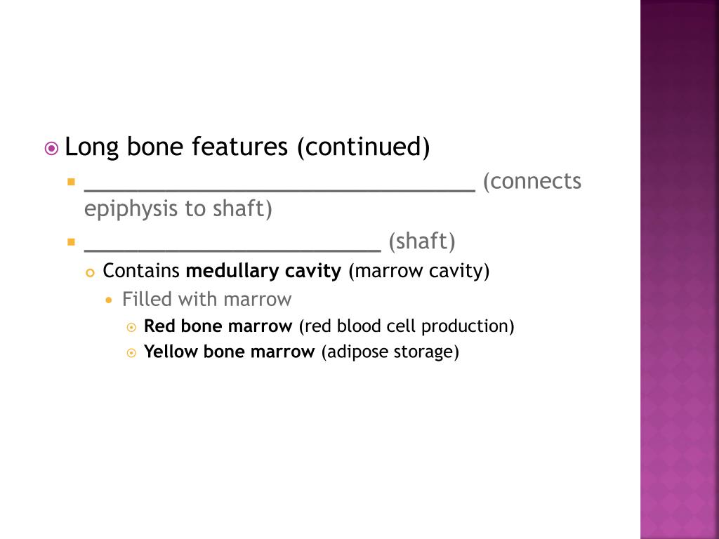This screenshot has width=719, height=539.
Task: Click the word (shaft)
Action: 422,241
